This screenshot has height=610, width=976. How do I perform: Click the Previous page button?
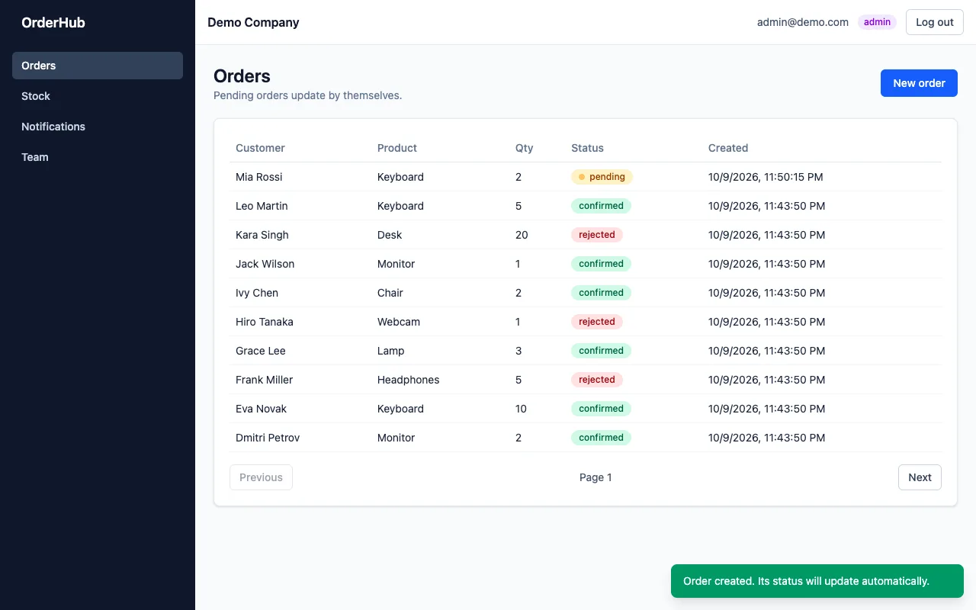[x=261, y=477]
